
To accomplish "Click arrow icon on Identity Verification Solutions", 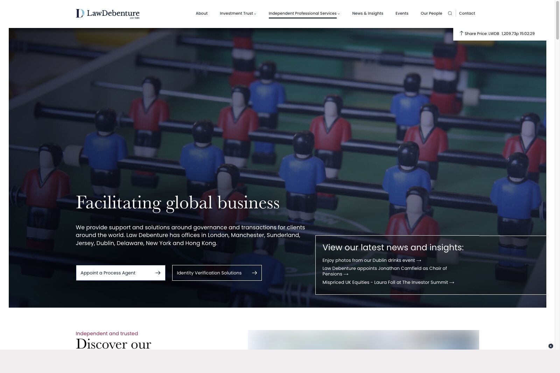I will pyautogui.click(x=254, y=273).
